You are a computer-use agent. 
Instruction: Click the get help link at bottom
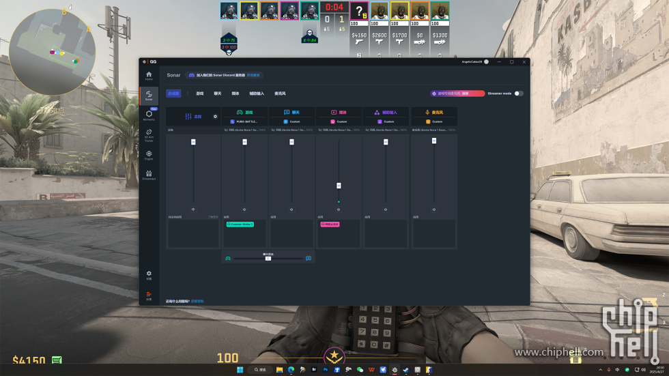[197, 302]
